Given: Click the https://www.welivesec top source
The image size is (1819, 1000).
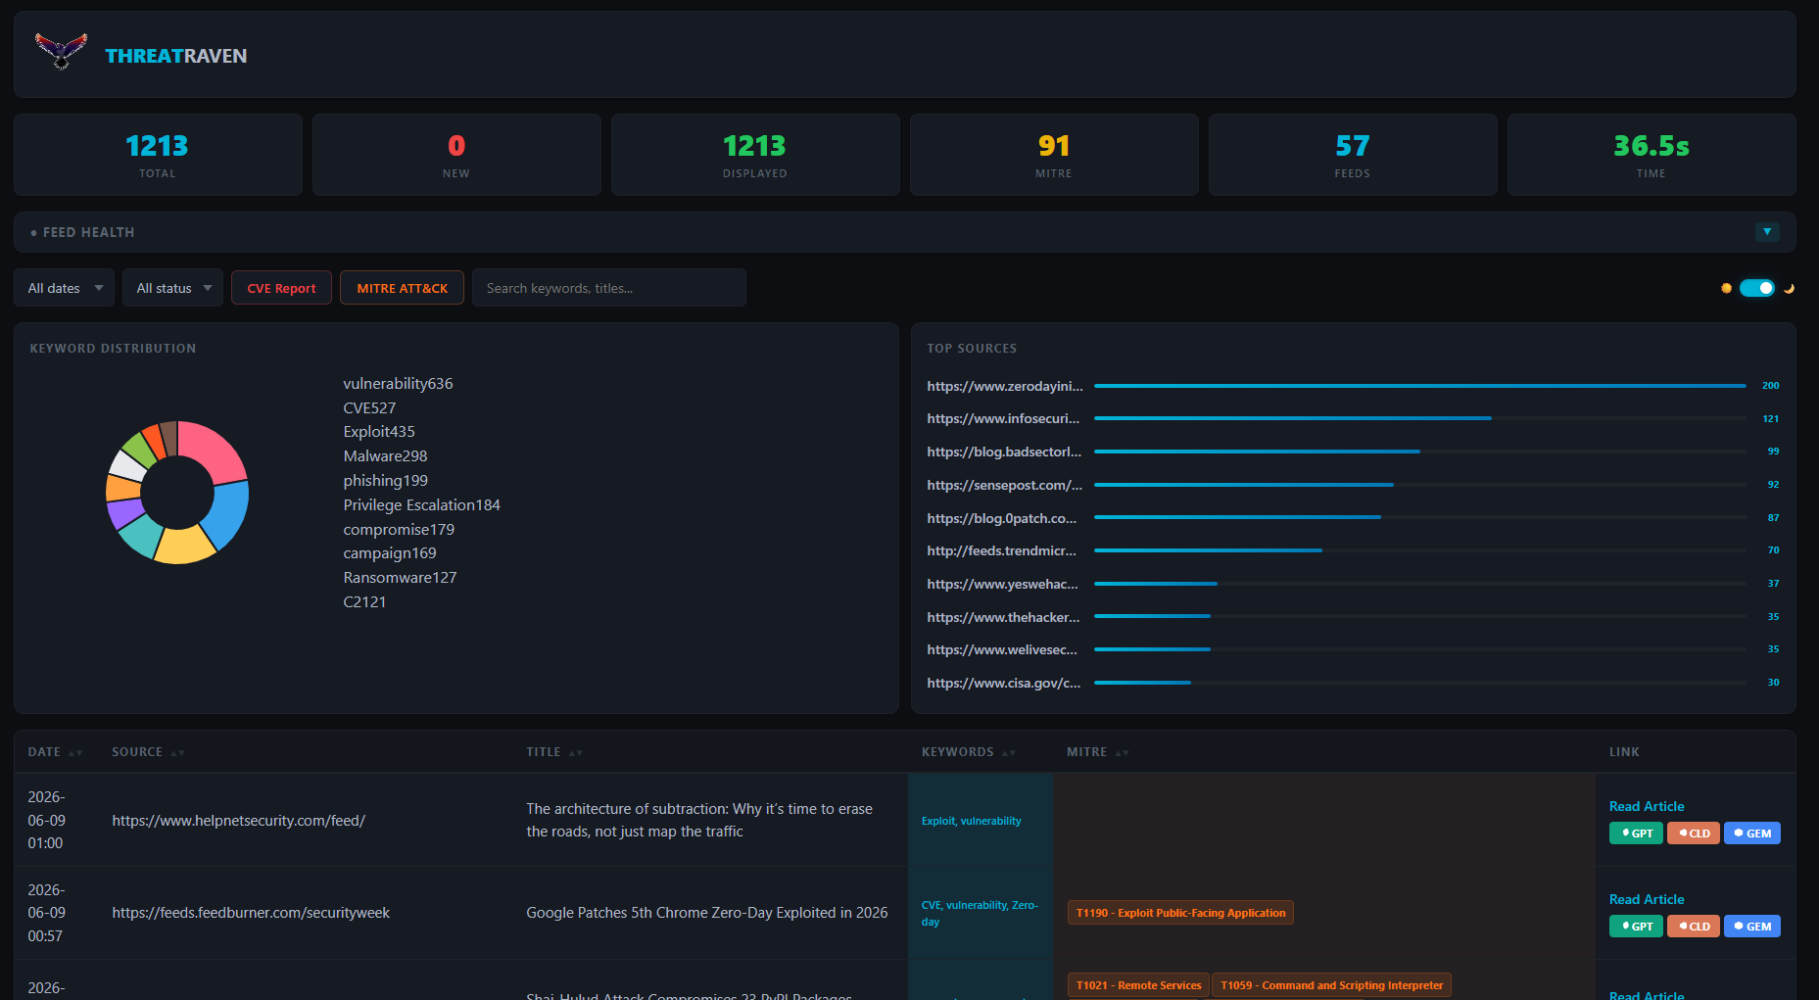Looking at the screenshot, I should click(1002, 649).
